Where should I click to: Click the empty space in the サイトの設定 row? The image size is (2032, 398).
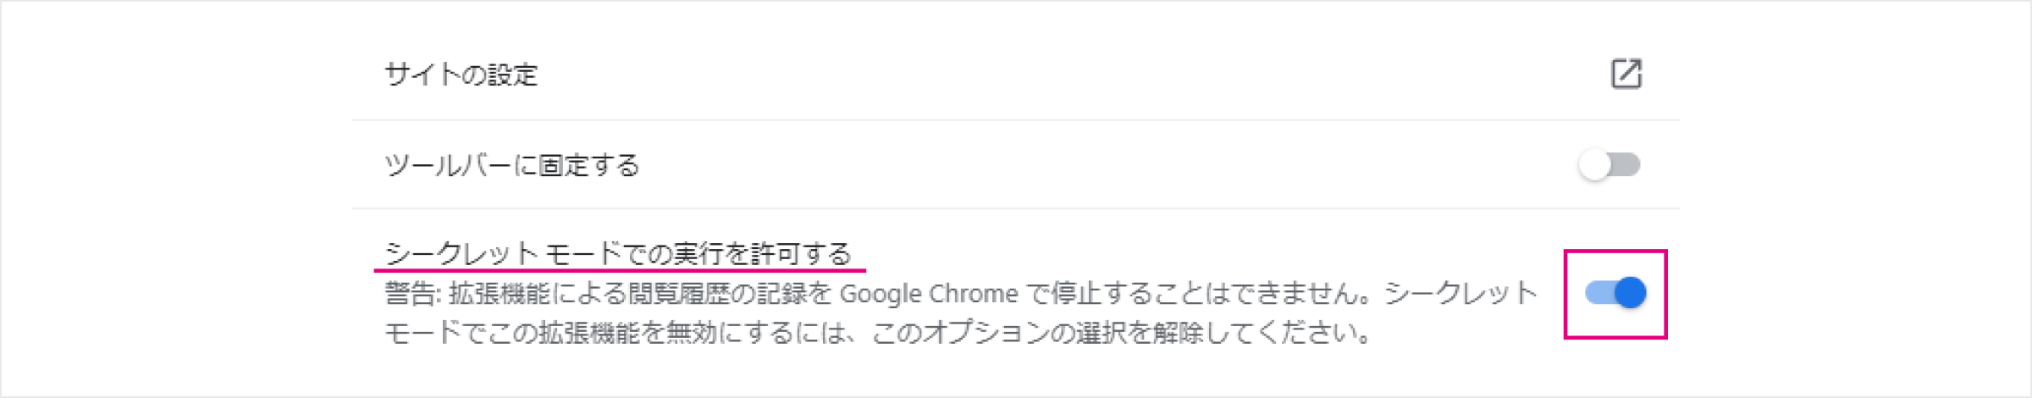tap(1067, 75)
